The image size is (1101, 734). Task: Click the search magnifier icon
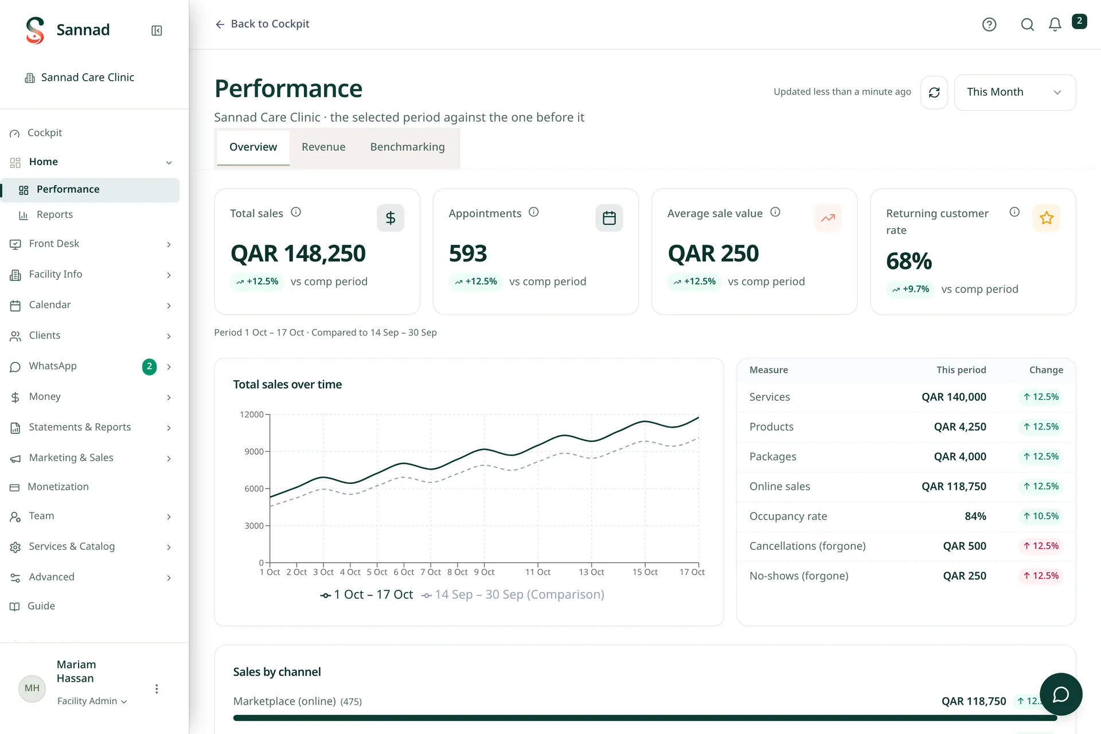coord(1028,24)
